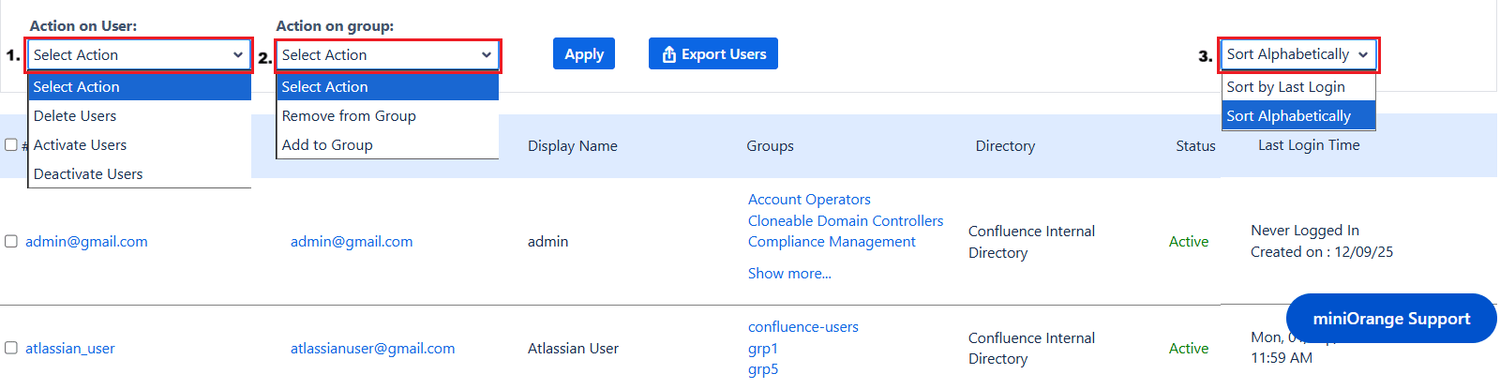Tick the select-all checkbox in the header row

tap(11, 145)
